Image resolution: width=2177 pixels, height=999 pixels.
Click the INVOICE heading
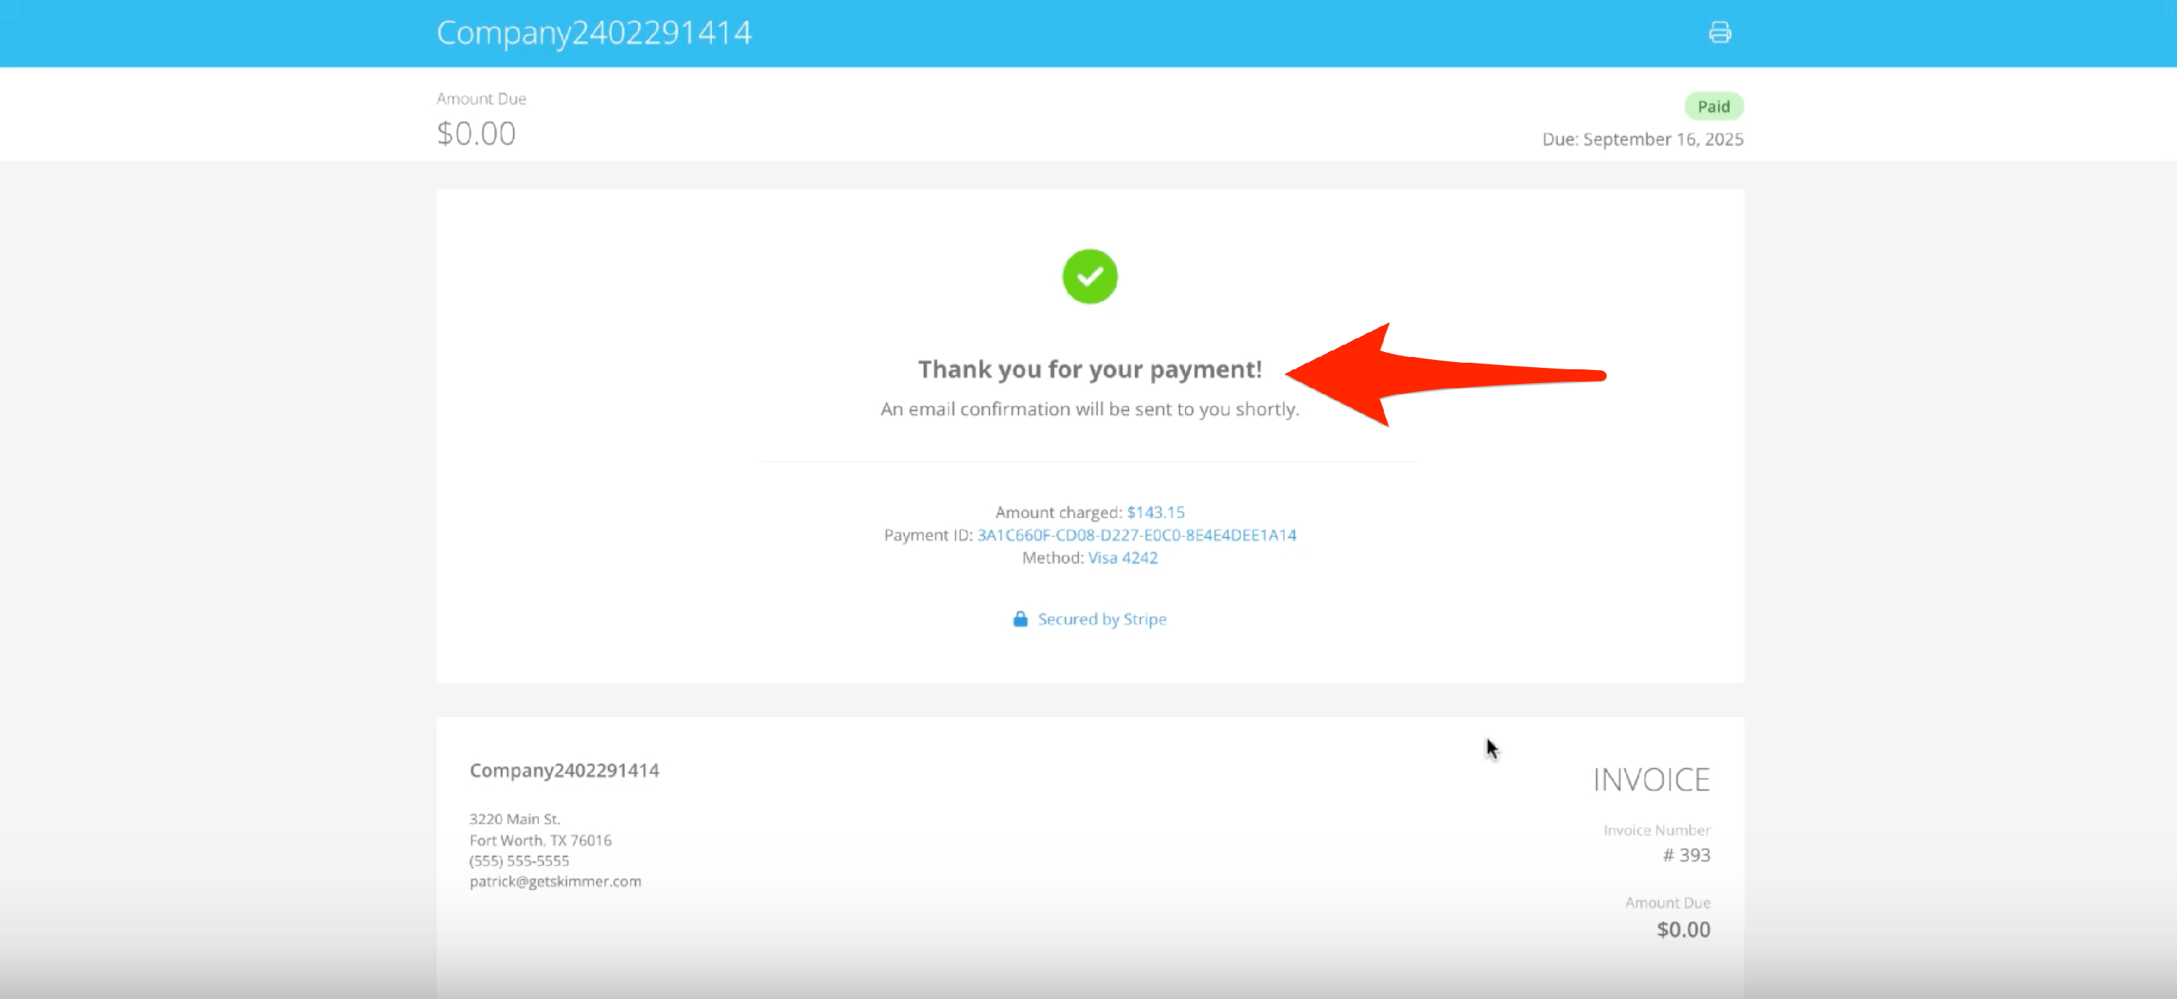point(1650,779)
